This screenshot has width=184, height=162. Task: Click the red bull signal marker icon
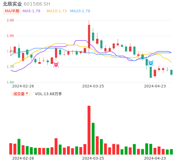coord(56,64)
